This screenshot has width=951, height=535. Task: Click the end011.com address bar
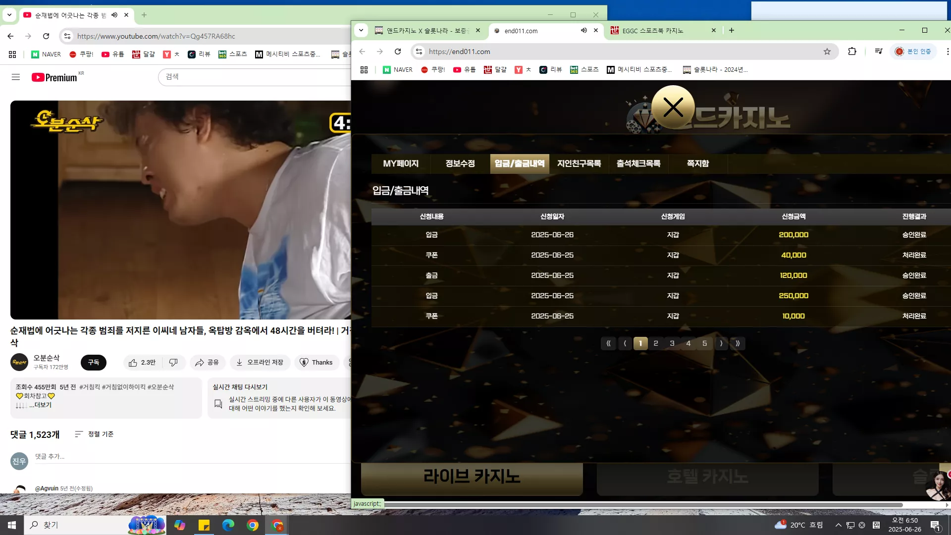(x=623, y=52)
